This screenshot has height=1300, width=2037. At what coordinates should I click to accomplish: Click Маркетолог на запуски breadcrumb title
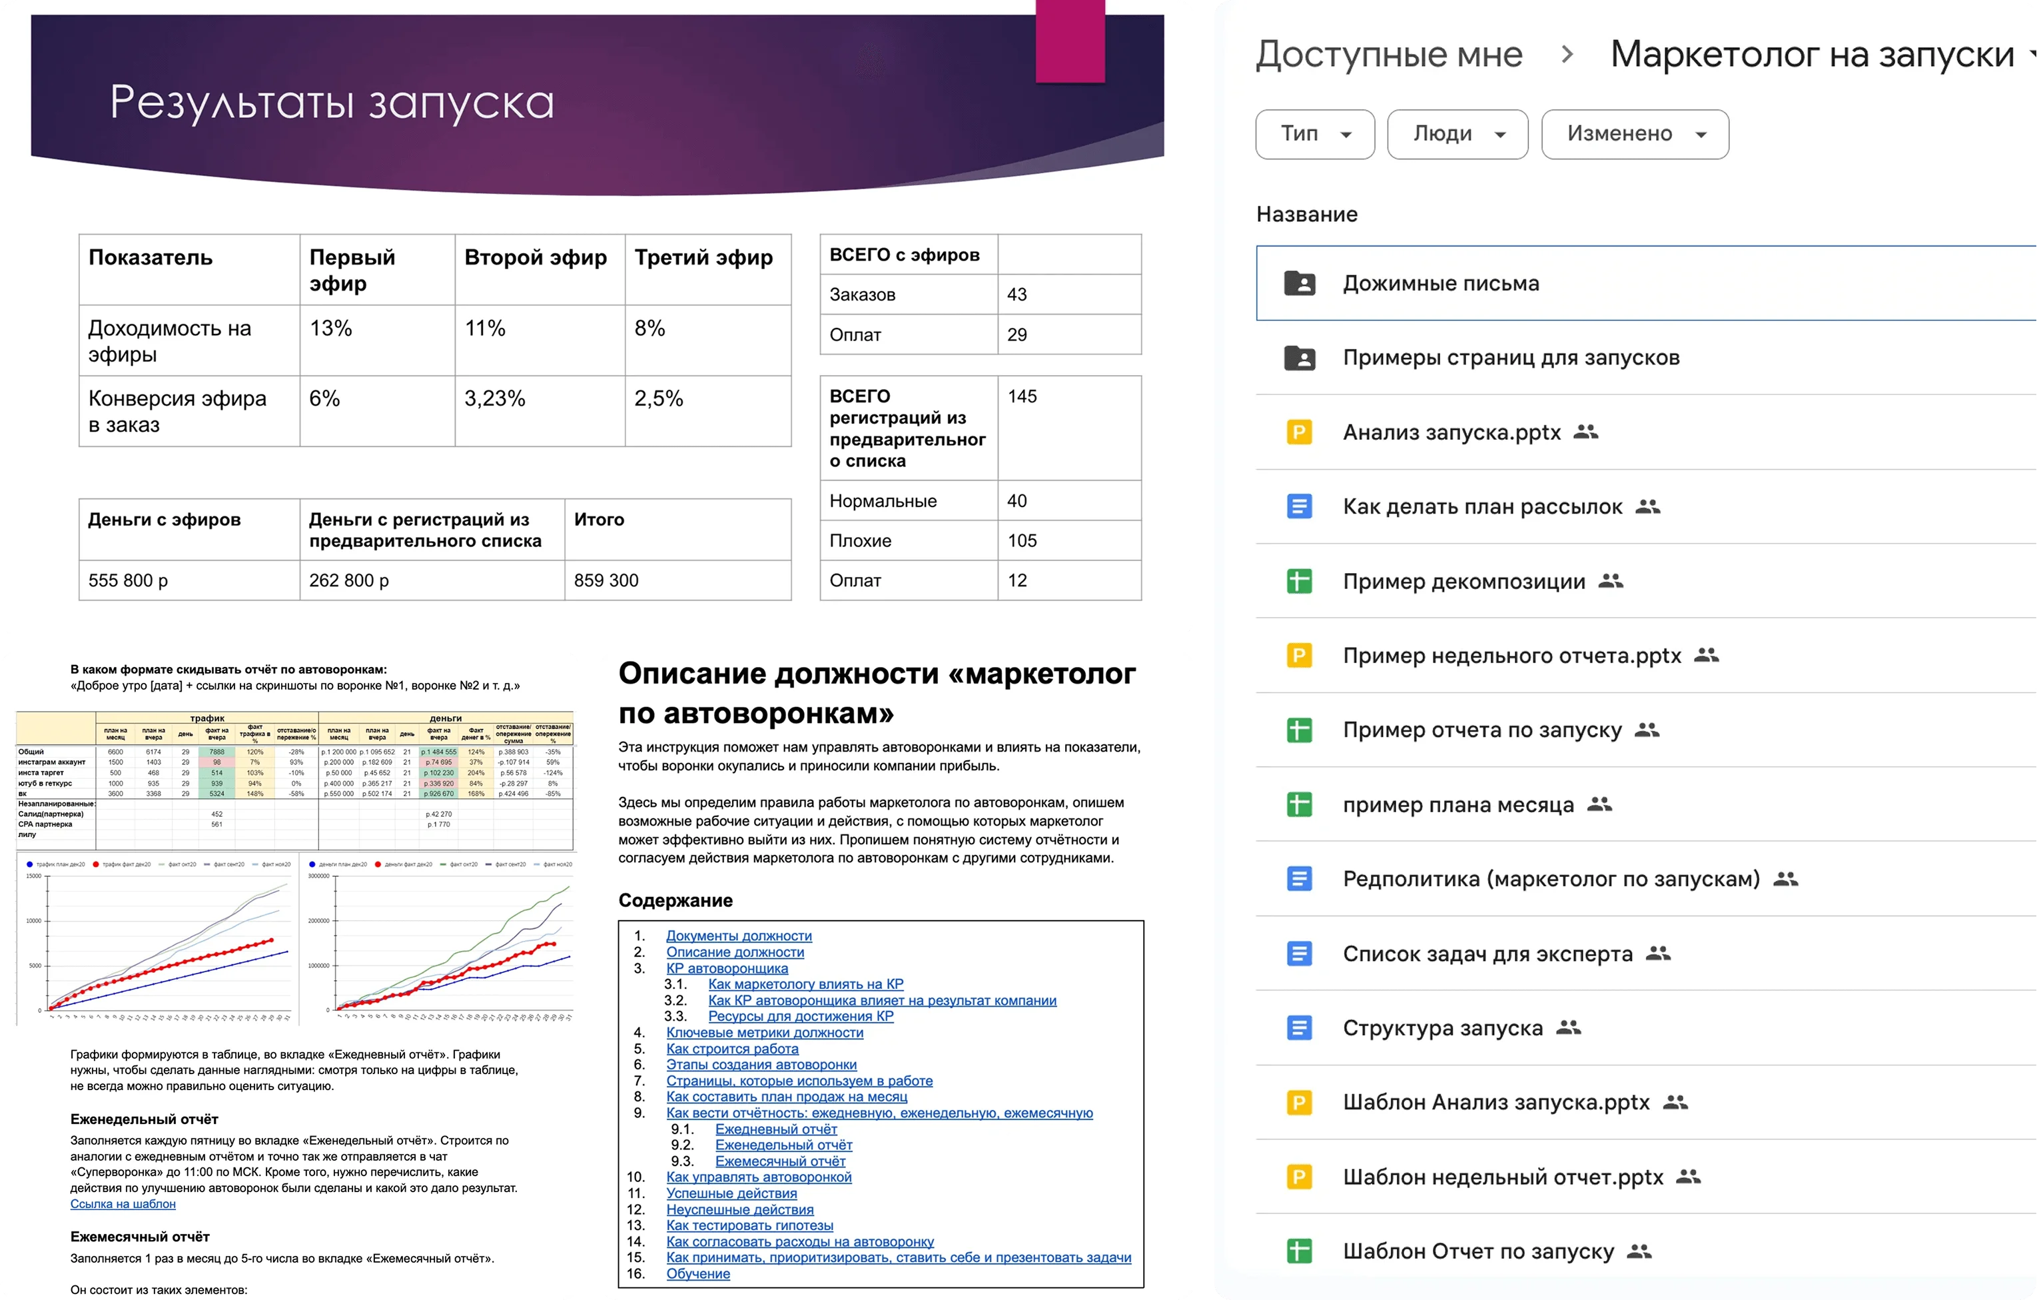tap(1812, 54)
